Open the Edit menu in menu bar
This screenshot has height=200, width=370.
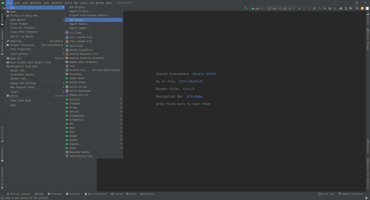[17, 3]
